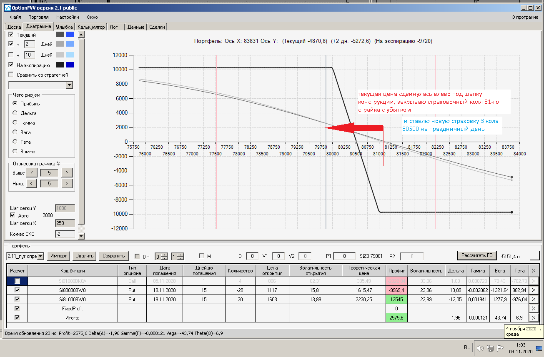Expand the strategy comparison combo box
544x357 pixels.
pyautogui.click(x=69, y=85)
